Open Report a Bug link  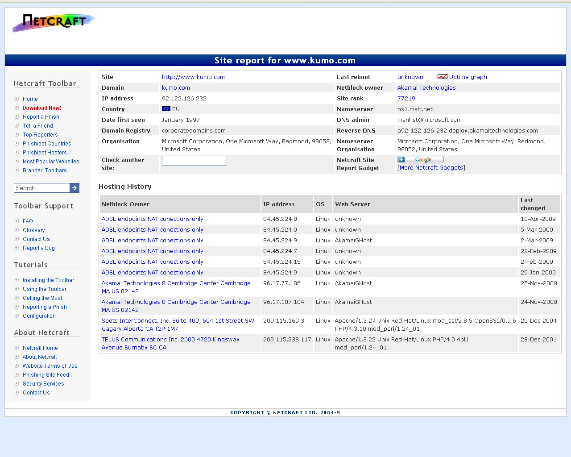coord(39,248)
